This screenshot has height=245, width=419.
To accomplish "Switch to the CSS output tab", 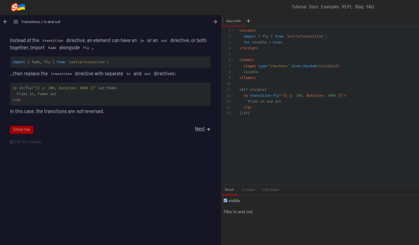I will (271, 190).
